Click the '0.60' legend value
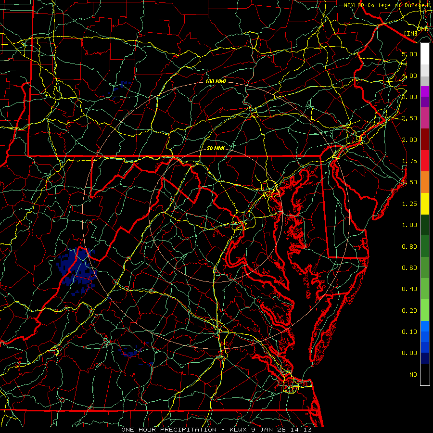Image resolution: width=433 pixels, height=433 pixels. [409, 268]
